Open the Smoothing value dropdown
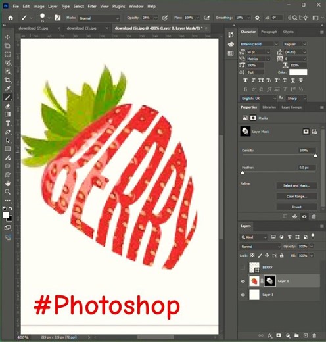Viewport: 326px width, 342px height. coord(249,18)
